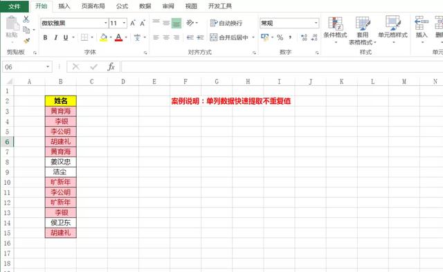Select the Format Painter brush icon
Screen dimensions: 443x272
(x=26, y=41)
